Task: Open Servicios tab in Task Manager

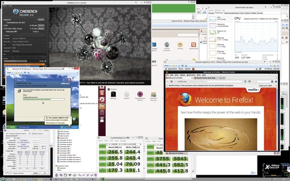Action: tap(260, 13)
